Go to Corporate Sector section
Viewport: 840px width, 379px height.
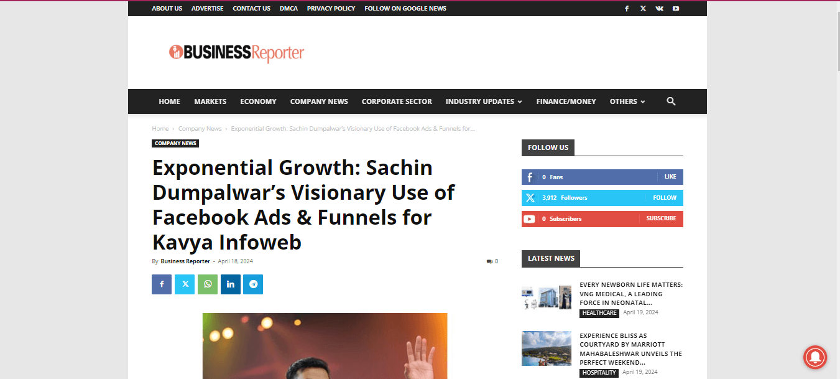pos(397,101)
